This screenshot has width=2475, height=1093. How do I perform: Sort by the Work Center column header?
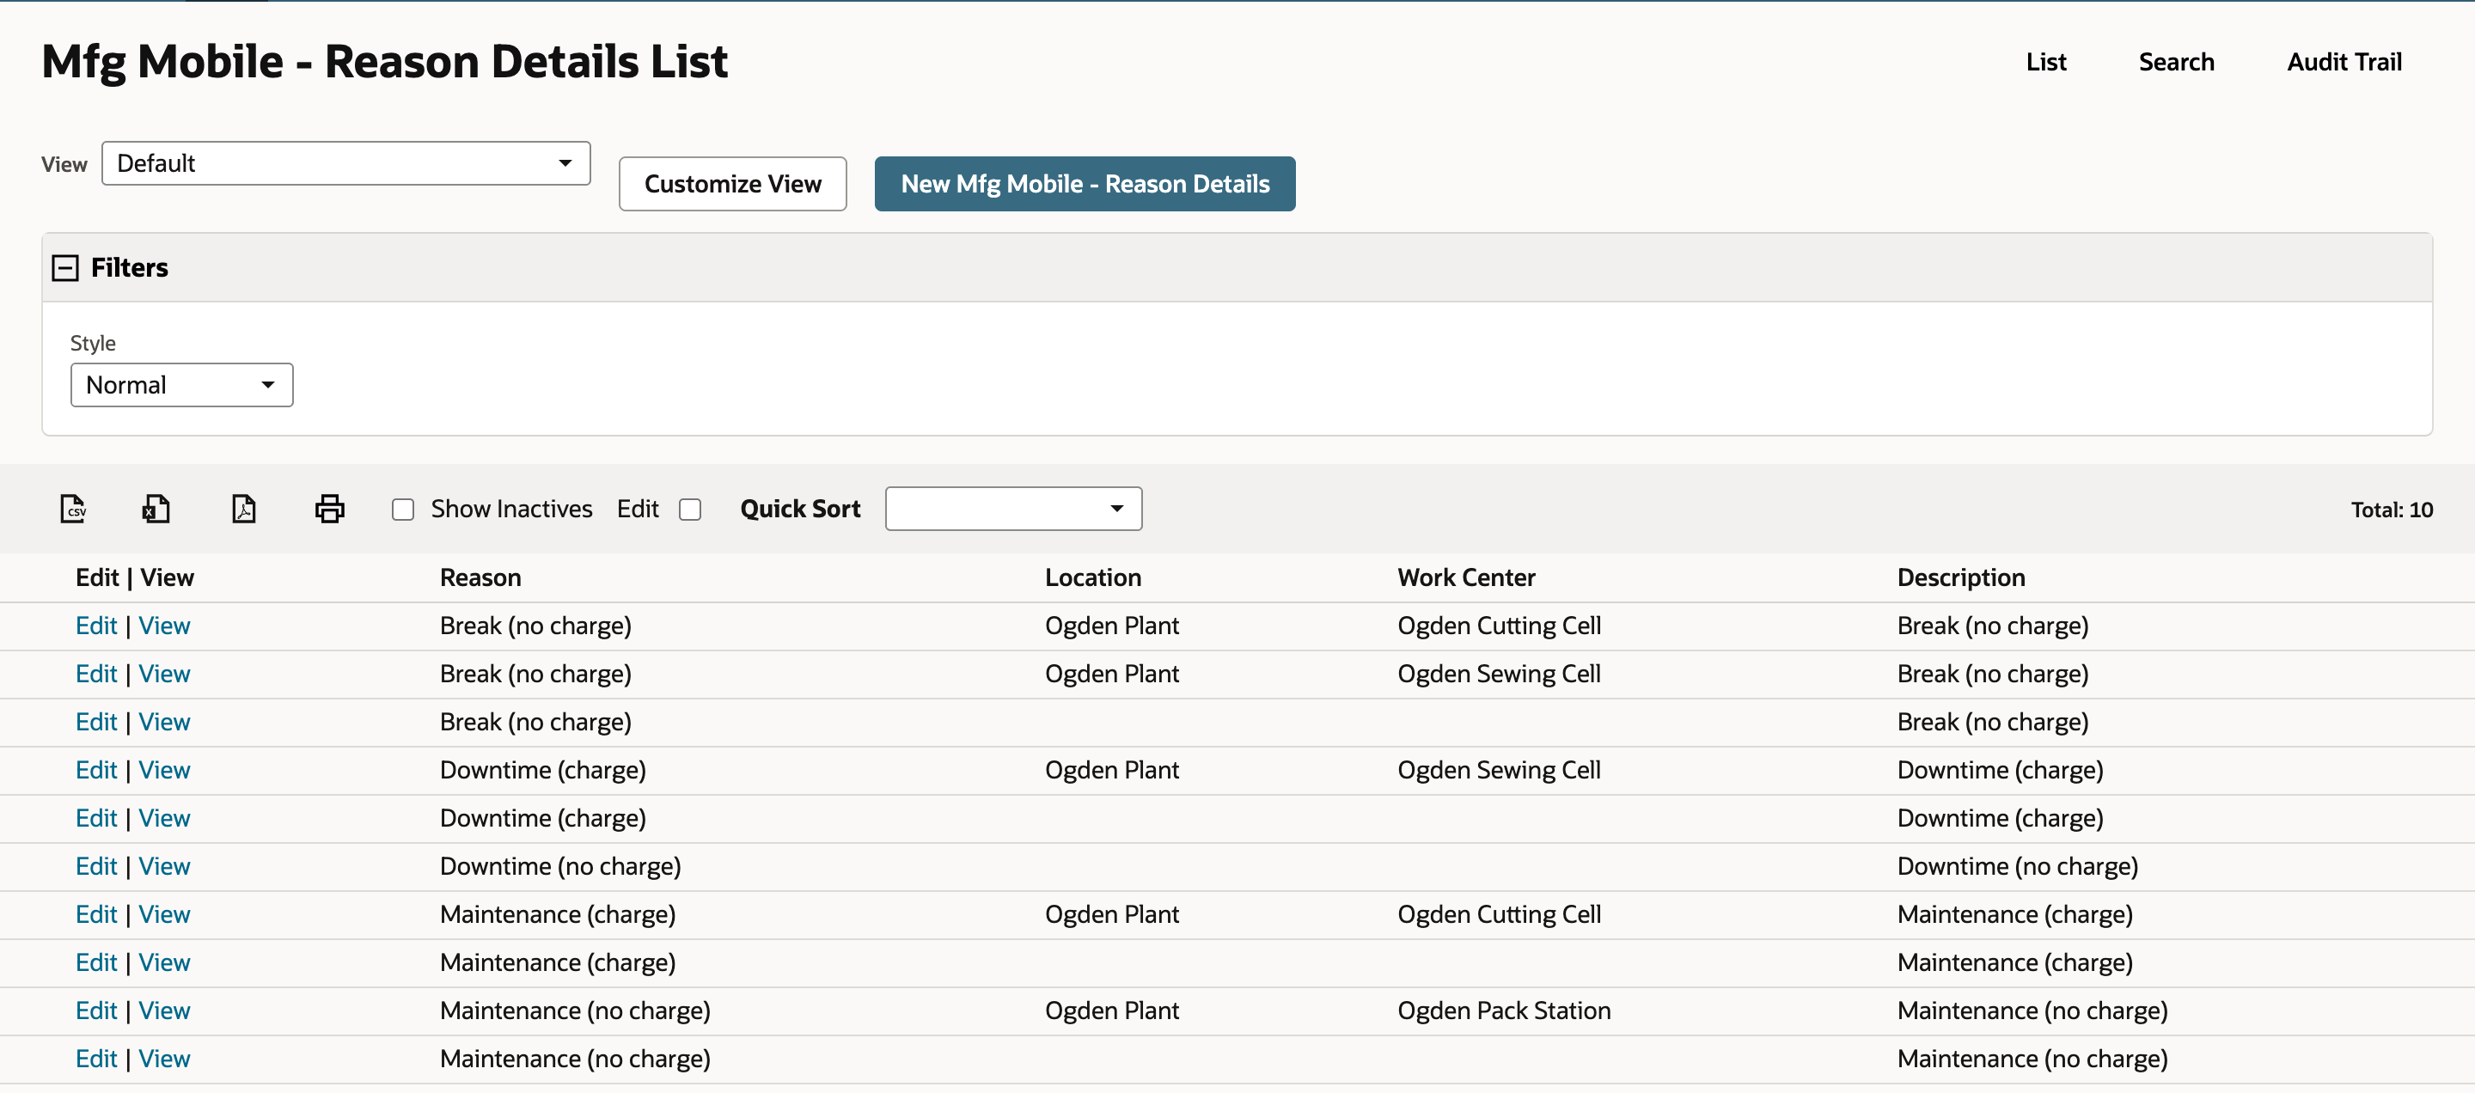pyautogui.click(x=1466, y=577)
